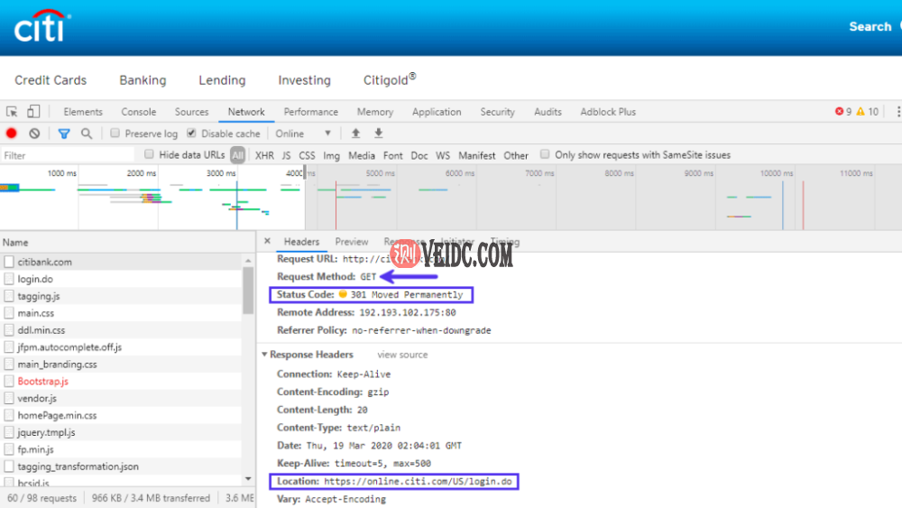902x508 pixels.
Task: Click request list scrollbar thumb
Action: click(x=248, y=291)
